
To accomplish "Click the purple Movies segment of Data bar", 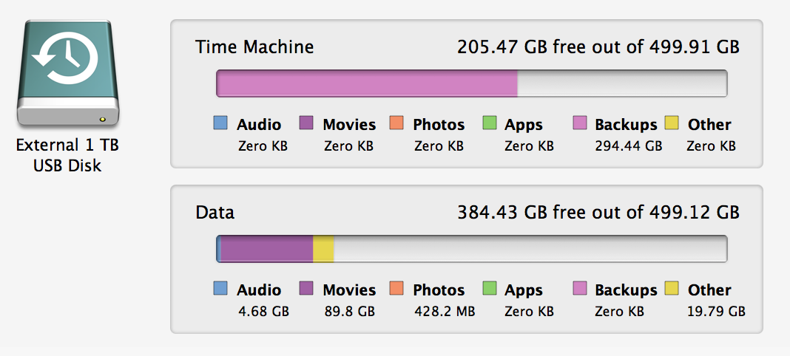I will 267,249.
